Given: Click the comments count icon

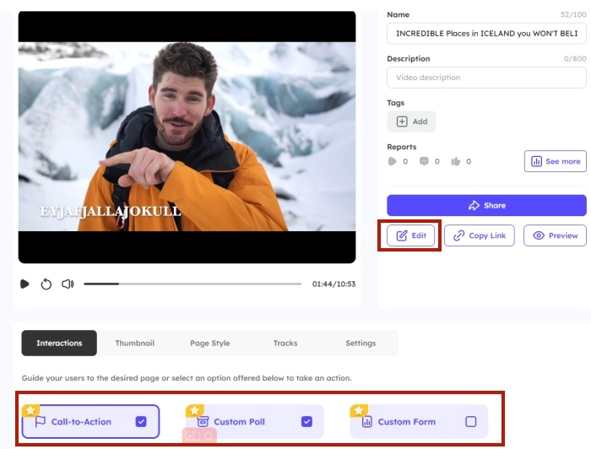Looking at the screenshot, I should coord(424,161).
